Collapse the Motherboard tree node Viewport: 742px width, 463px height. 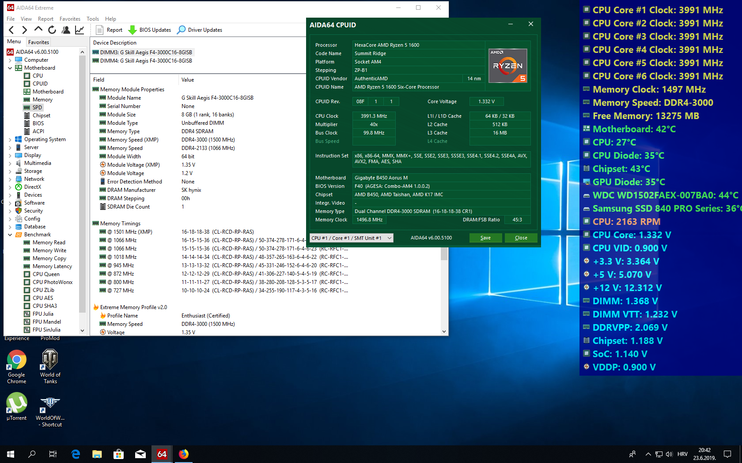click(10, 68)
